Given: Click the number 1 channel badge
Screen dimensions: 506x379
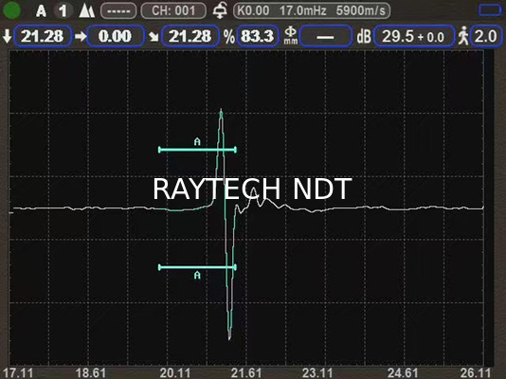Looking at the screenshot, I should tap(63, 11).
